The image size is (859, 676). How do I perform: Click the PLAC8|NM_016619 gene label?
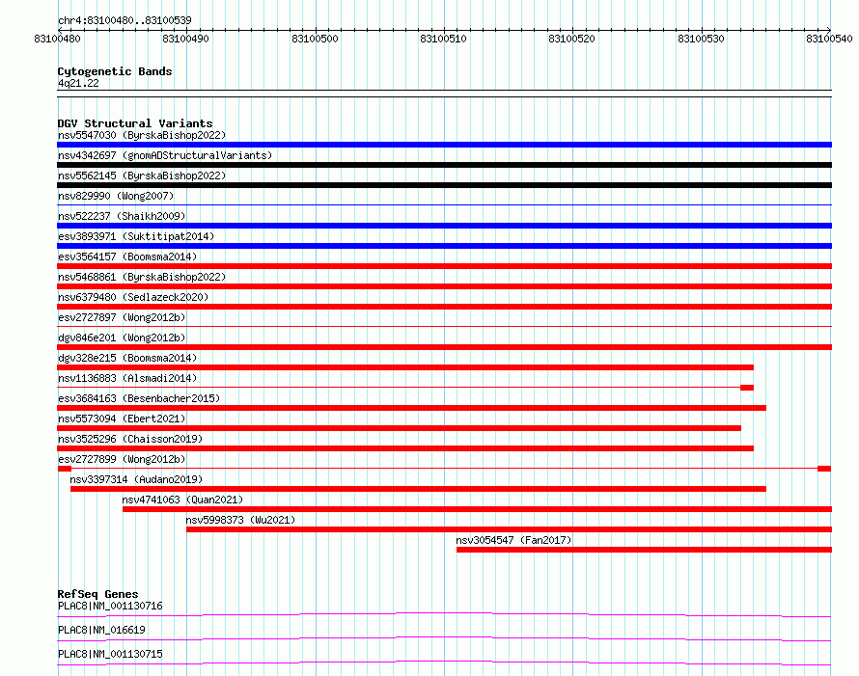point(101,630)
